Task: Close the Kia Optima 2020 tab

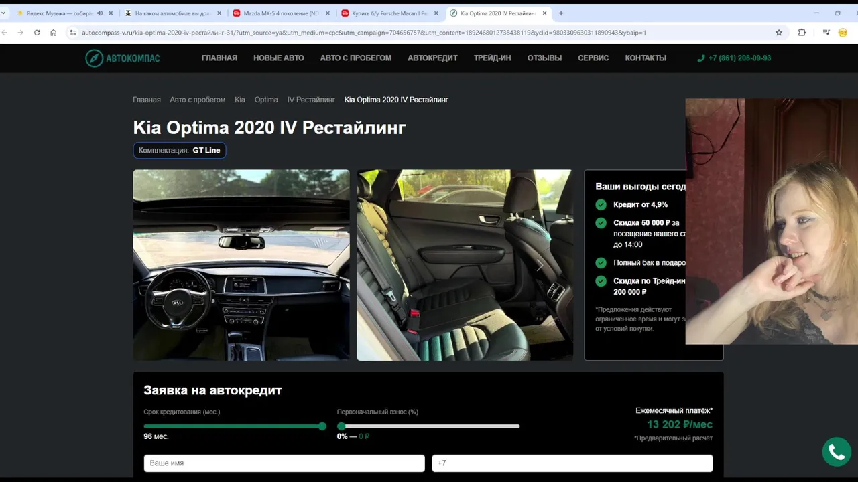Action: click(x=544, y=13)
